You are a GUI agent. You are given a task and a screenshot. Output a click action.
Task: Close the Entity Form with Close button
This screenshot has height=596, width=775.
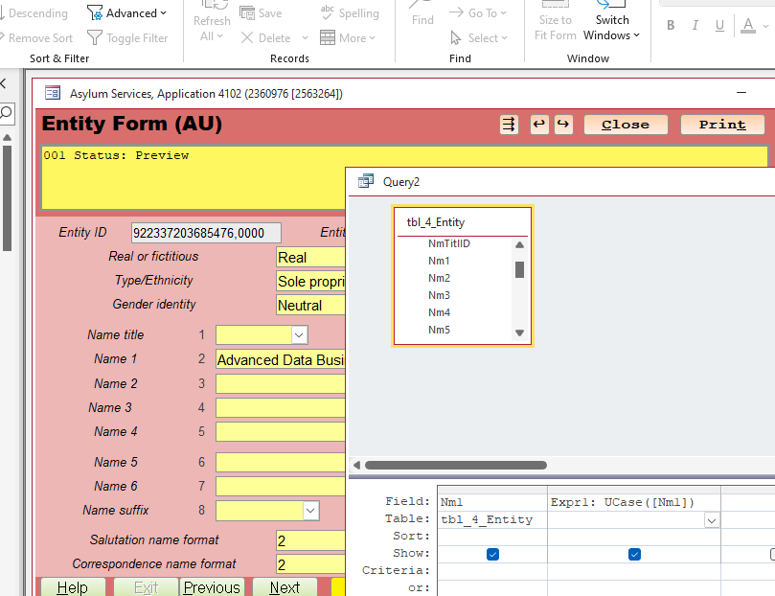pyautogui.click(x=626, y=125)
